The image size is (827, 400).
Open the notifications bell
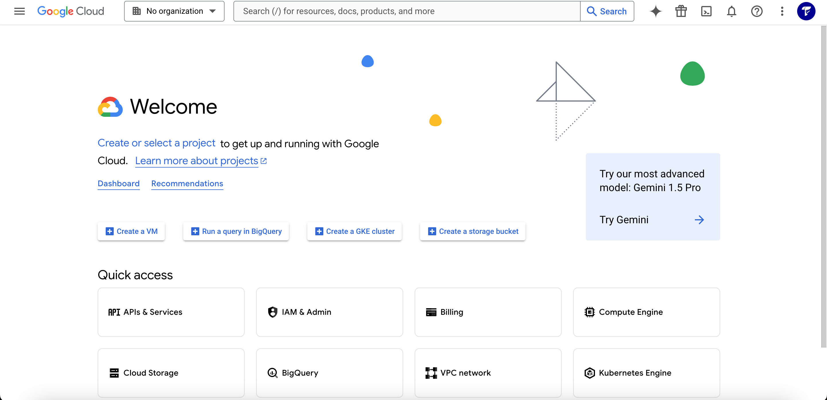tap(731, 11)
